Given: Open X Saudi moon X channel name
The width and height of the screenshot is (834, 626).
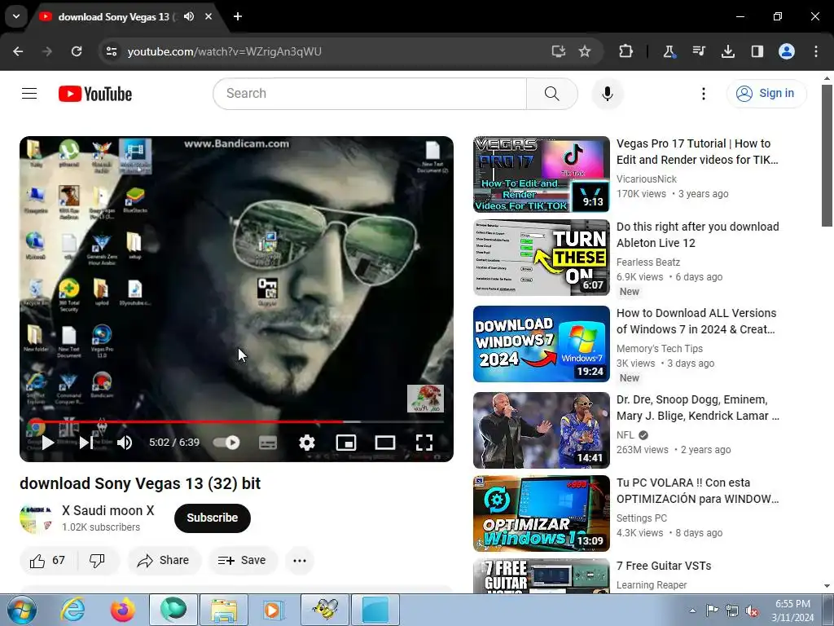Looking at the screenshot, I should 108,510.
